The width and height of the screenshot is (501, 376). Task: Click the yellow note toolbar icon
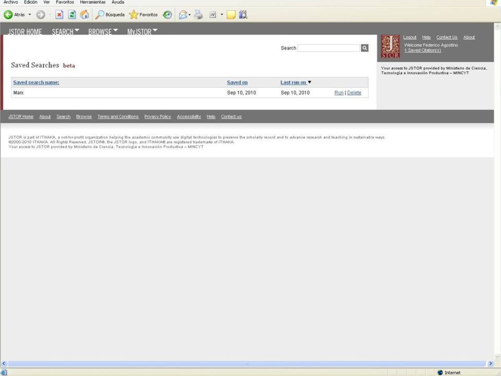(x=231, y=15)
